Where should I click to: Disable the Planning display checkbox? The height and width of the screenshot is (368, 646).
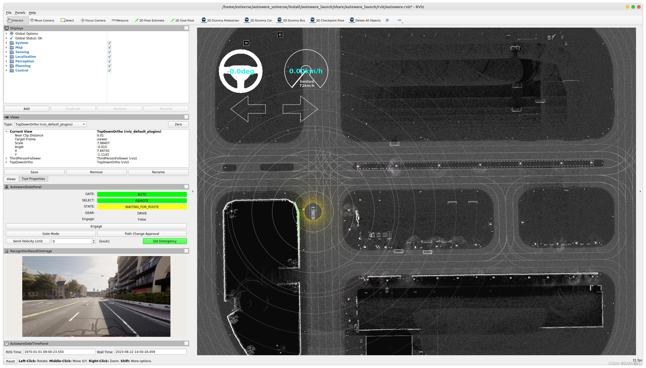click(110, 66)
